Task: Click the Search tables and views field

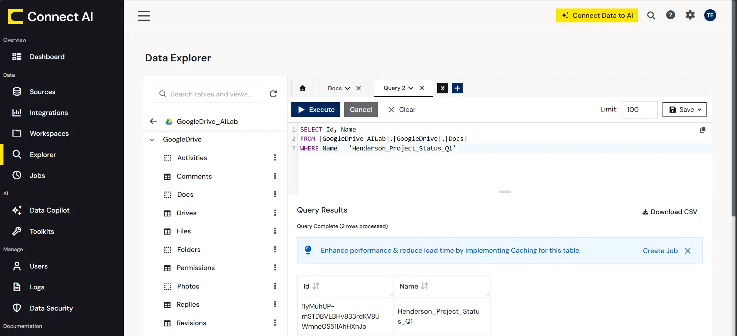Action: point(207,94)
